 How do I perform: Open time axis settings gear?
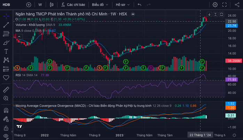pos(234,135)
